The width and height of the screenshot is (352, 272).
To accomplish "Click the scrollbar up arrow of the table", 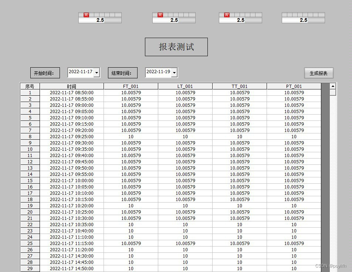I will (333, 86).
